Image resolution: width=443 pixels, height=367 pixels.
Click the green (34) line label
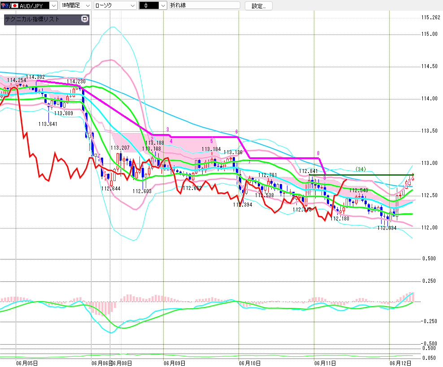360,169
